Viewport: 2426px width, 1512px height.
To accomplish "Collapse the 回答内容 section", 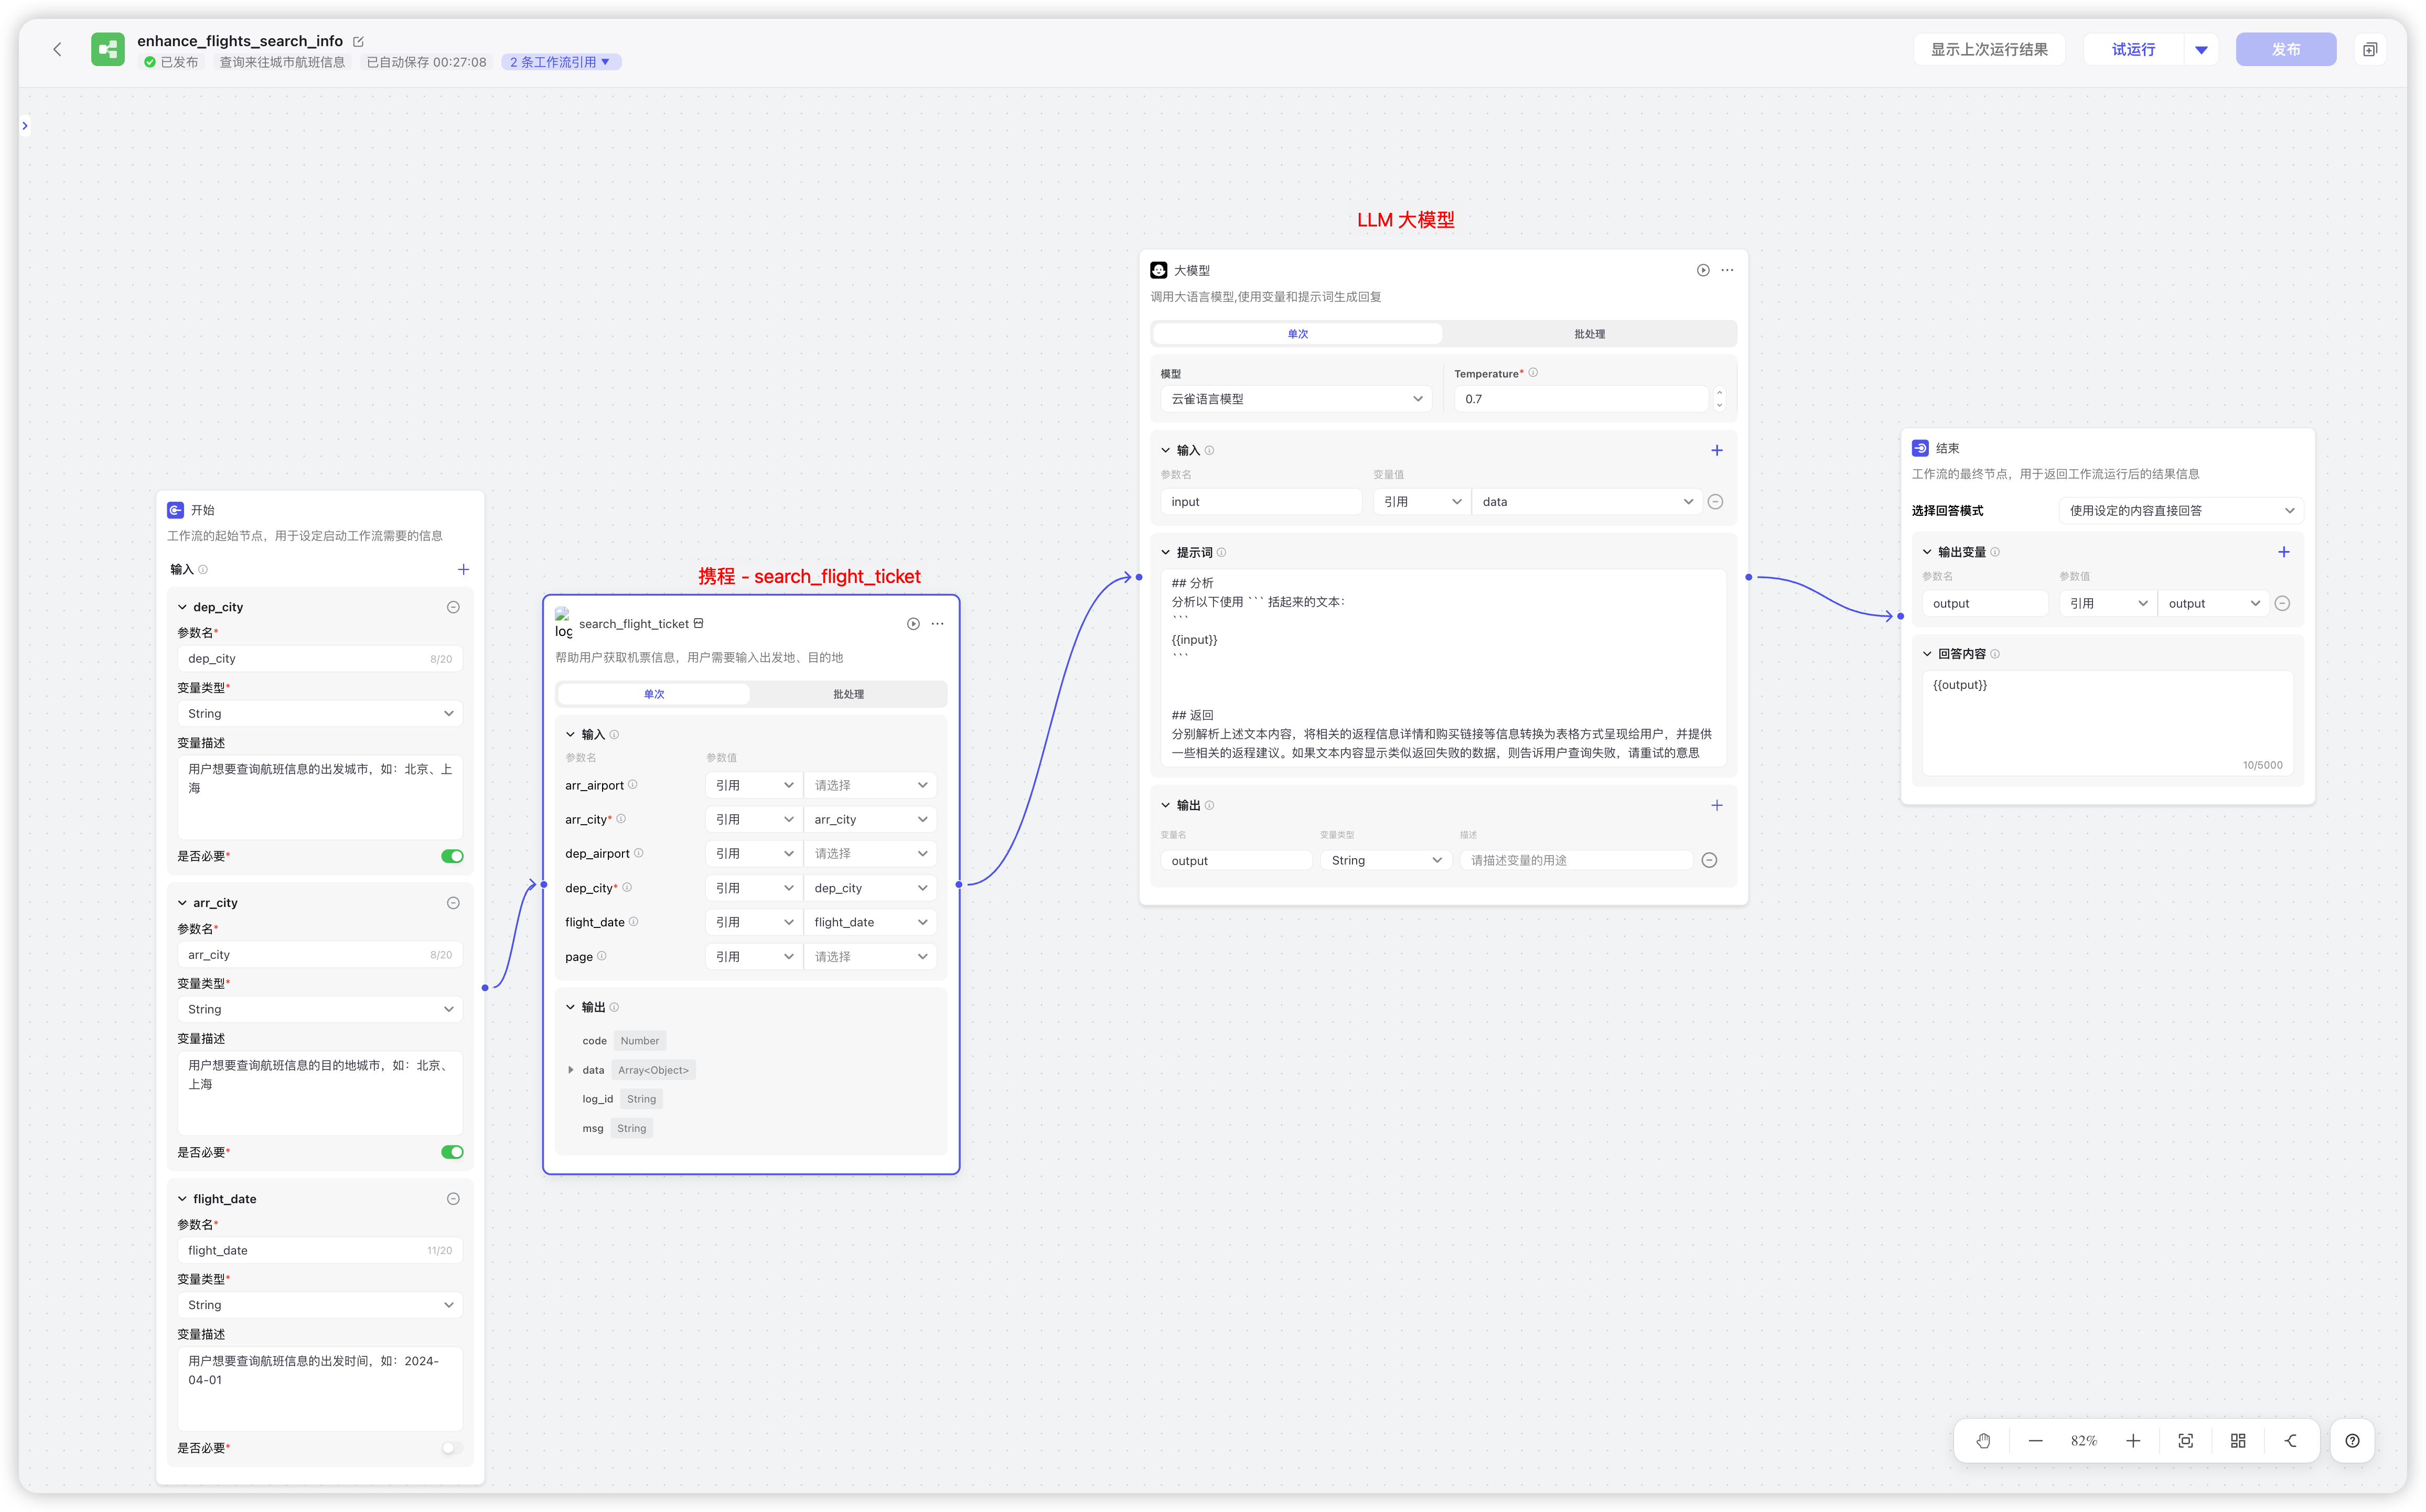I will point(1927,654).
